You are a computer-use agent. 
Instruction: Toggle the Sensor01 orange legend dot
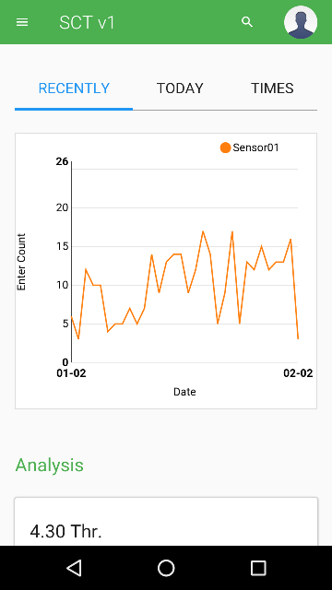click(225, 147)
